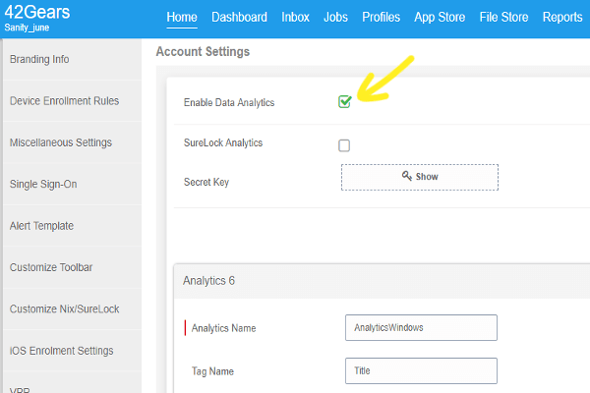Go to the Inbox tab
Viewport: 590px width, 393px height.
coord(295,18)
